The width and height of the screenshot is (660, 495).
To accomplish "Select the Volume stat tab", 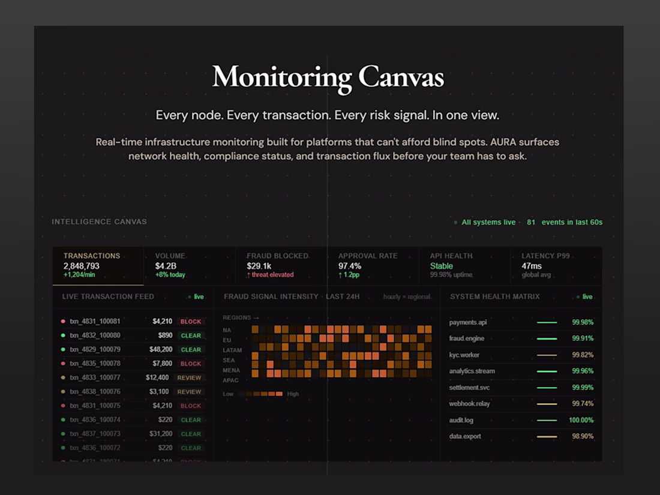I will coord(190,266).
